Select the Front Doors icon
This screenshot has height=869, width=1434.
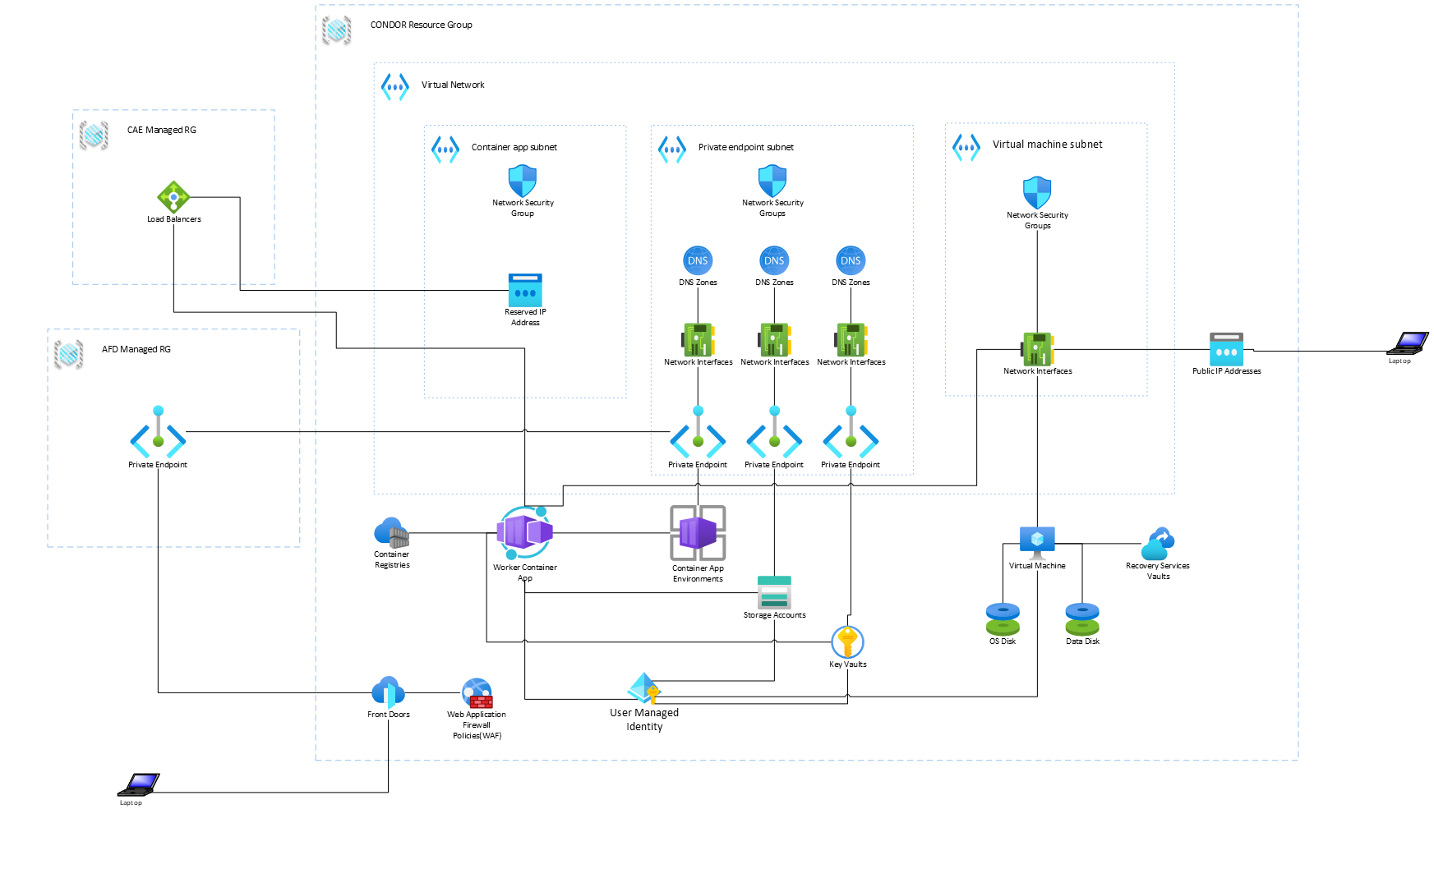point(388,692)
